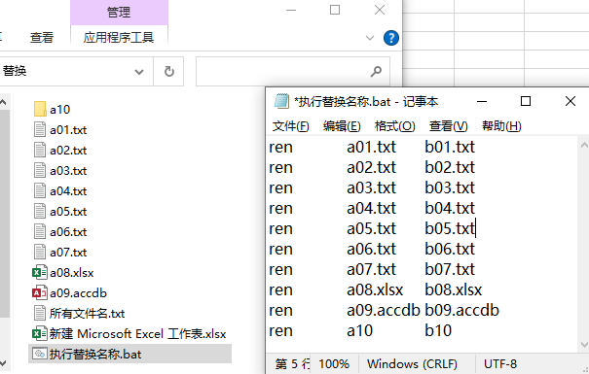Click the a08.xlsx file name label
Viewport: 589px width, 374px height.
click(72, 272)
